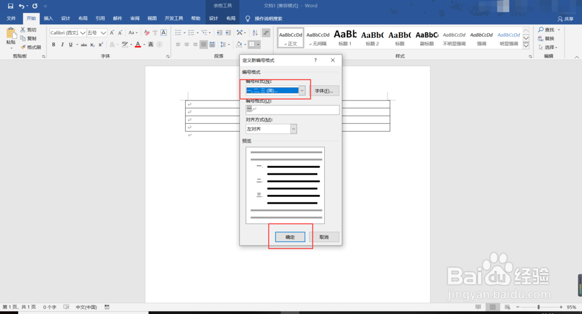582x314 pixels.
Task: Clear all formatting eraser icon
Action: [x=147, y=33]
